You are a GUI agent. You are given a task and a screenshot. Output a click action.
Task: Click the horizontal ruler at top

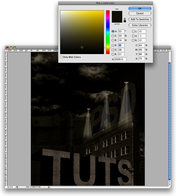coord(33,50)
